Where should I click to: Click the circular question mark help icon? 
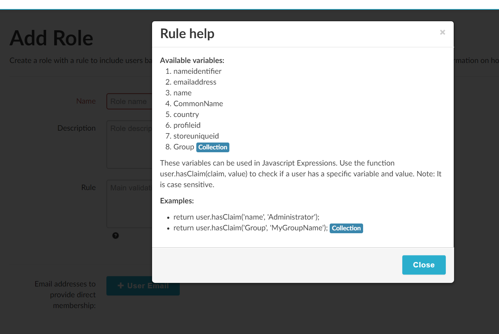coord(115,235)
